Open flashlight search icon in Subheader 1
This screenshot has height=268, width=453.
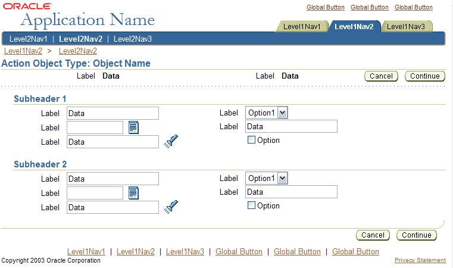point(171,141)
